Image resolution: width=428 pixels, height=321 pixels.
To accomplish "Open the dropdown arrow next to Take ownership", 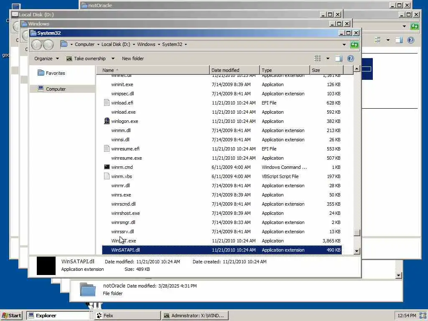I will point(113,59).
